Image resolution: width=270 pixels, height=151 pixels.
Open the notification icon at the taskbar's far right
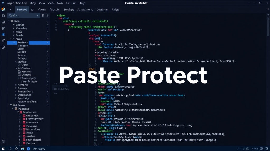(x=267, y=149)
